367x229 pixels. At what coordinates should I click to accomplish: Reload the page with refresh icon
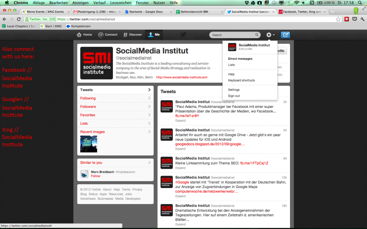pos(19,19)
